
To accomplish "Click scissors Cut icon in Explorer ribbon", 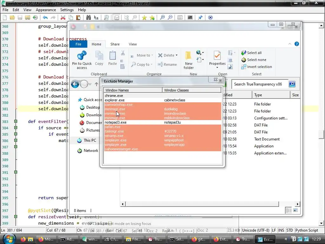I will pos(123,53).
